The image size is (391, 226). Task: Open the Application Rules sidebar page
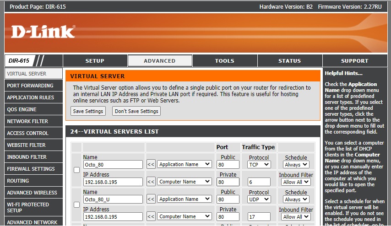click(x=33, y=97)
